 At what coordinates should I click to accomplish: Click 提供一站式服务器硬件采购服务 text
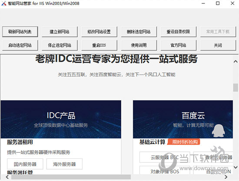pyautogui.click(x=39, y=152)
